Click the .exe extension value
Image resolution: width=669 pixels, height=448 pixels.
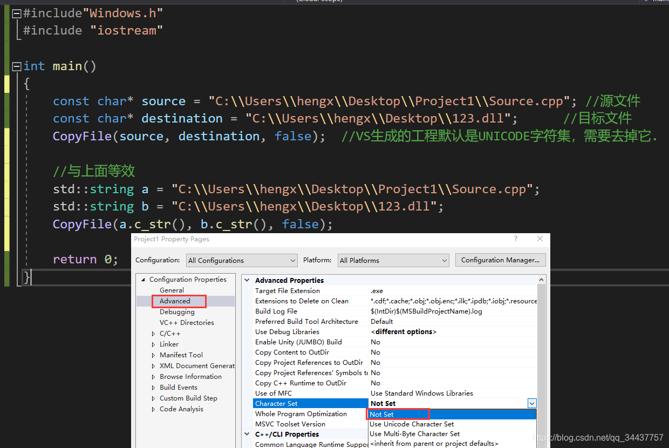click(377, 291)
